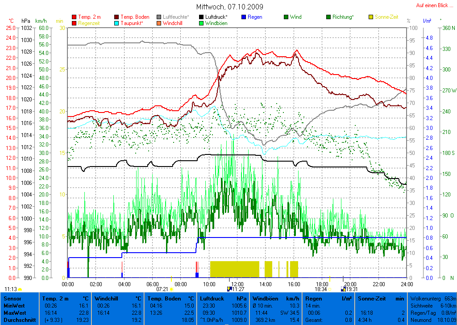
Task: Click the moon icon next to 11:27
Action: (x=229, y=289)
